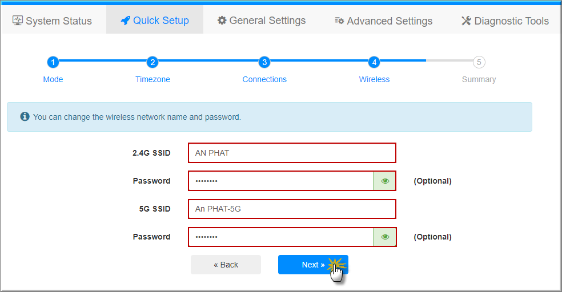The image size is (562, 292).
Task: Show the 5G password with eye icon
Action: coord(385,237)
